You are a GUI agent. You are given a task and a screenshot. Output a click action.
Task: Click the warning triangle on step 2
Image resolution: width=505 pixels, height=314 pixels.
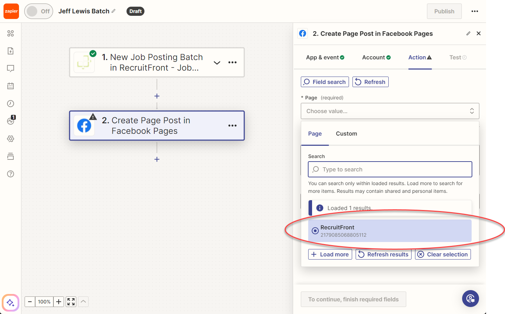(x=93, y=117)
